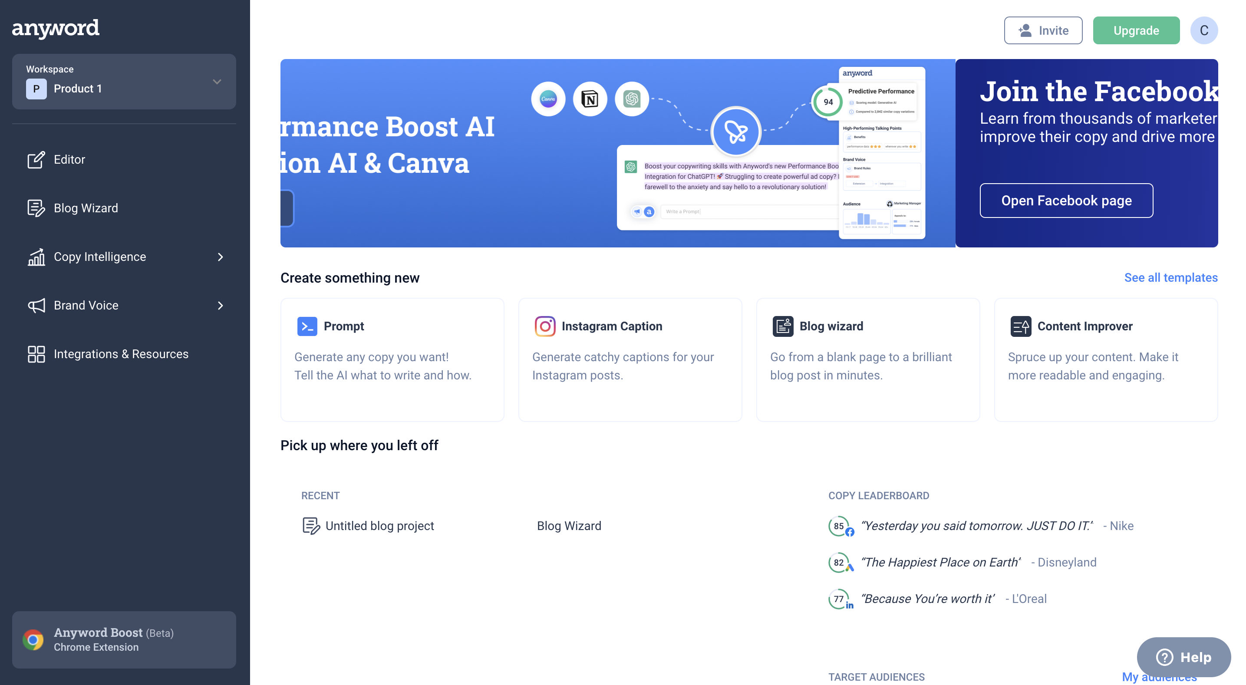Image resolution: width=1246 pixels, height=685 pixels.
Task: Expand the Product 1 workspace selector
Action: pos(217,81)
